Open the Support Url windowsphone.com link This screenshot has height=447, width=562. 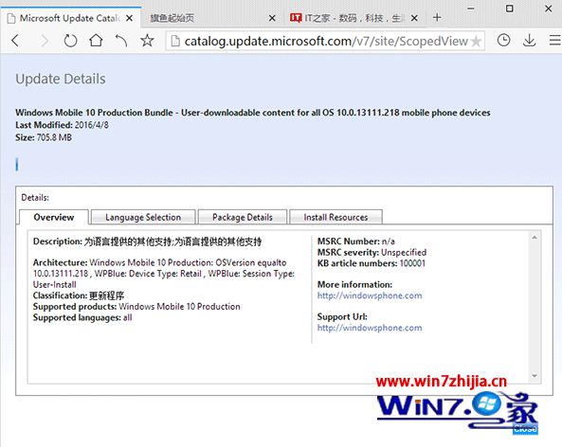coord(370,328)
